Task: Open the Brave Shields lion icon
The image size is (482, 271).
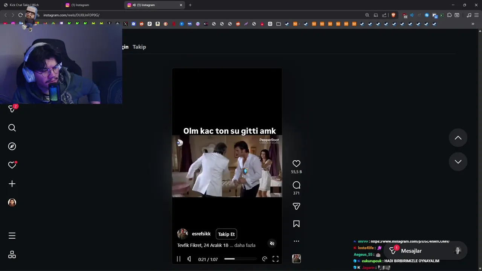Action: coord(394,15)
